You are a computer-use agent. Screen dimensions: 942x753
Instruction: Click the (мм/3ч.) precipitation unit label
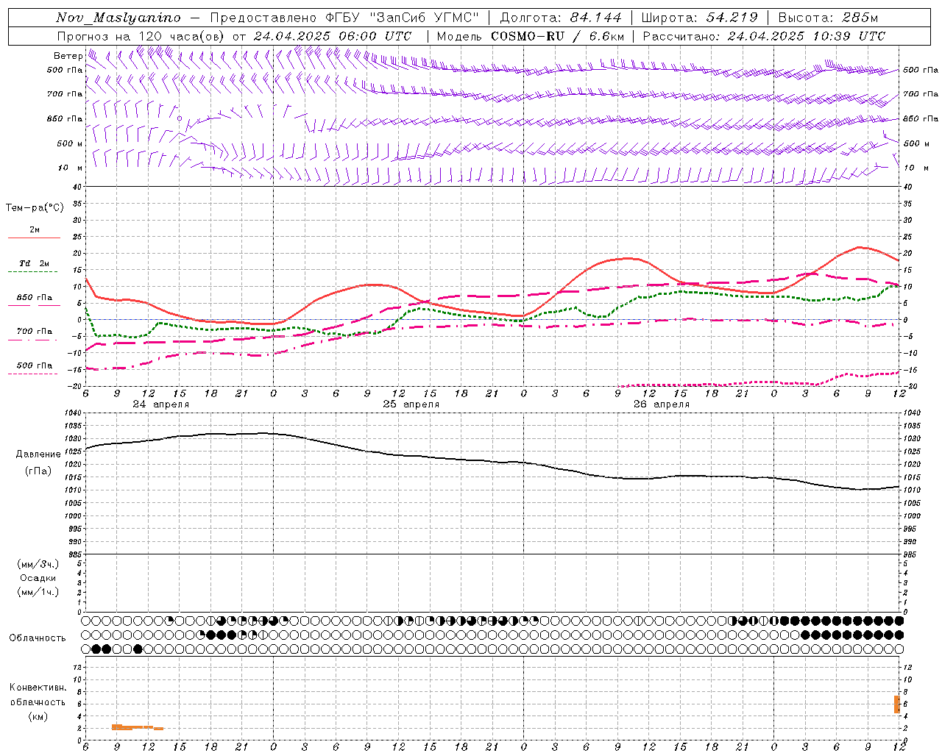click(x=38, y=564)
